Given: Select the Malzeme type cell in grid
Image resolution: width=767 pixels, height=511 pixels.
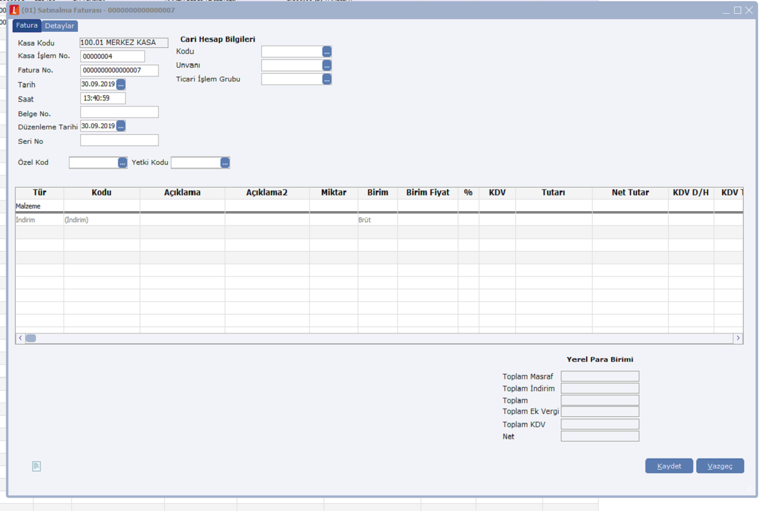Looking at the screenshot, I should (39, 205).
